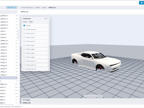Viewport: 144px width, 108px height.
Task: Enable the hellfirec_bumr3 component checkbox
Action: 24,41
